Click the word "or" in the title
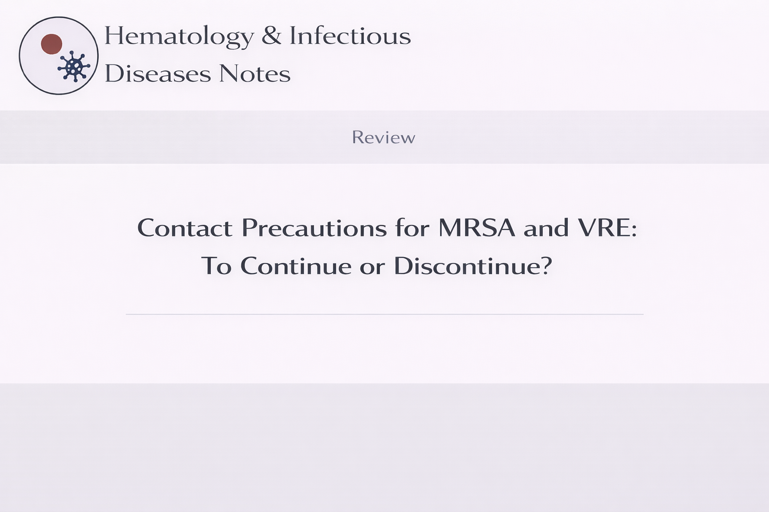Viewport: 769px width, 512px height. tap(372, 266)
